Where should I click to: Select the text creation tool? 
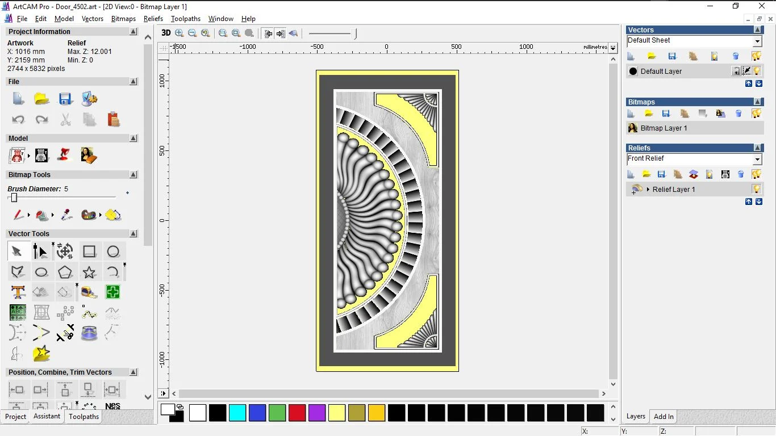[x=18, y=292]
